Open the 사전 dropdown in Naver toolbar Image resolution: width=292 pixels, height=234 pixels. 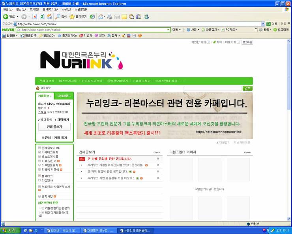[x=193, y=30]
